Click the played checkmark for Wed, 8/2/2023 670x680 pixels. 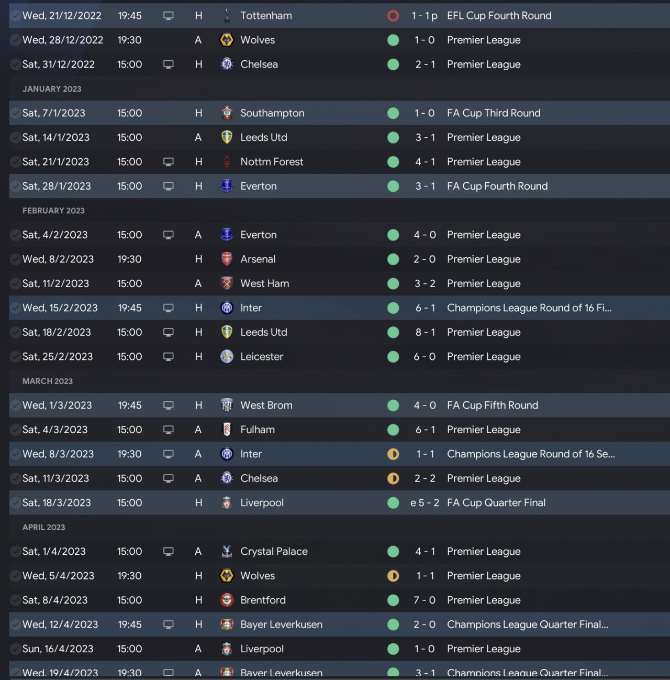16,259
